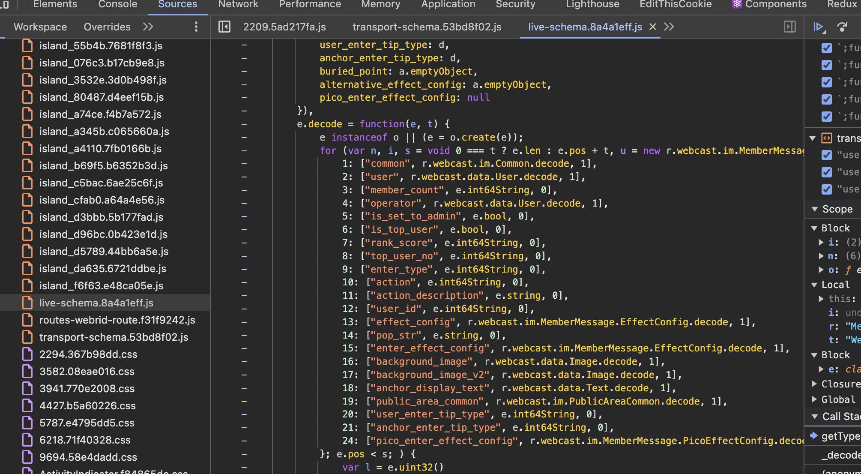Click the Workspace tab in the navigator
The image size is (861, 474).
40,27
